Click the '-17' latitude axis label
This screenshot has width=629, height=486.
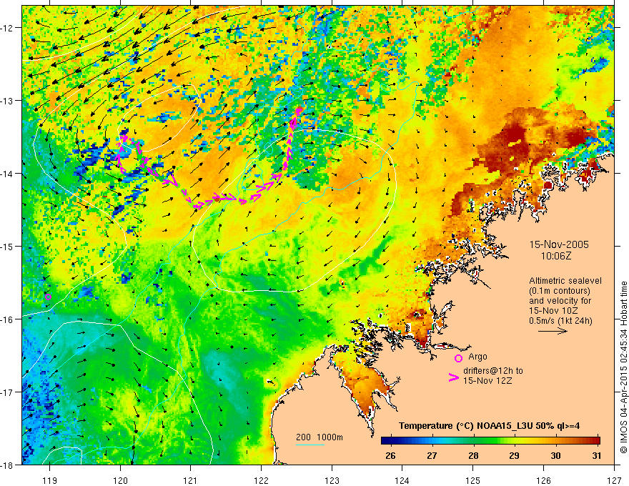click(x=7, y=392)
